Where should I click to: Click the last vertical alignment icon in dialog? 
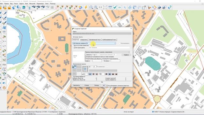click(x=116, y=74)
